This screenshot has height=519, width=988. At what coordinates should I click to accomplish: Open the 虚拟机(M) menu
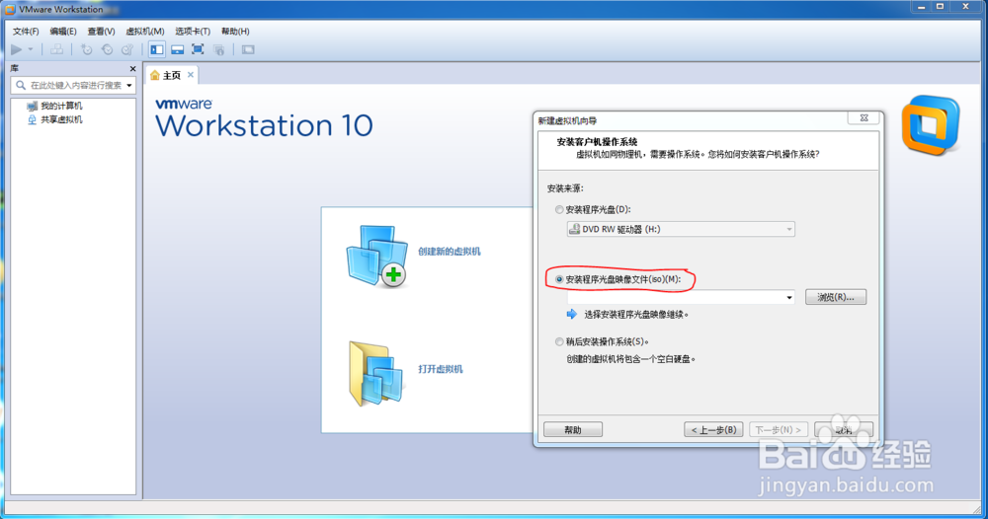[x=145, y=32]
